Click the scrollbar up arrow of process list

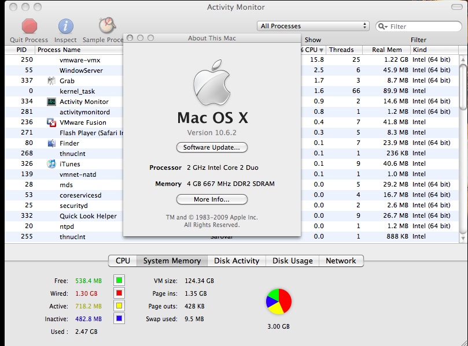pyautogui.click(x=463, y=59)
